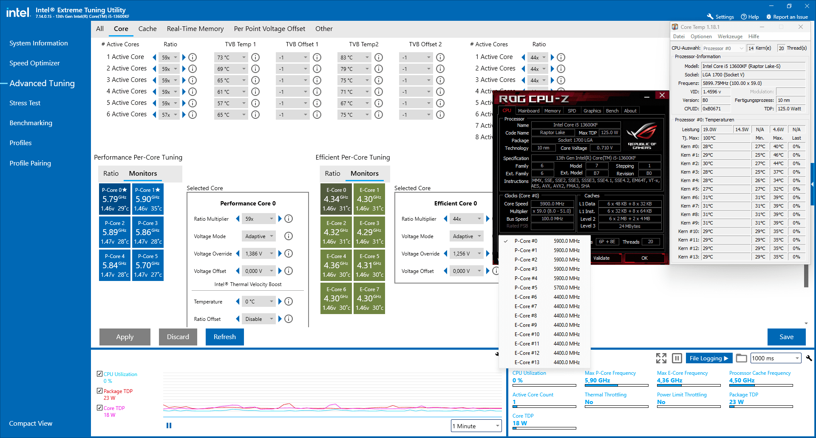Pause the graph with the blue pause icon
Screen dimensions: 816x438
coord(169,426)
